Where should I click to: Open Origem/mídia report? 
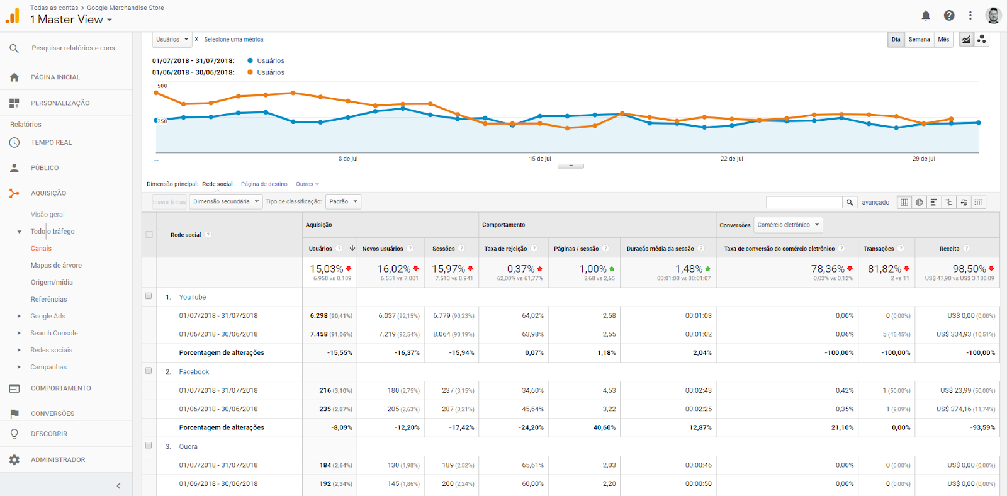52,283
